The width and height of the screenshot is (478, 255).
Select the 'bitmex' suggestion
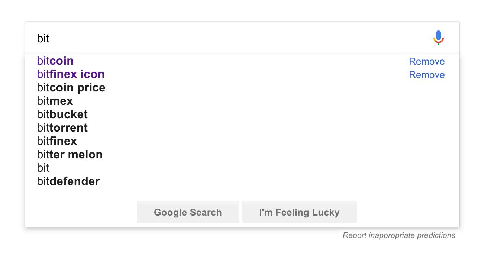pos(55,101)
